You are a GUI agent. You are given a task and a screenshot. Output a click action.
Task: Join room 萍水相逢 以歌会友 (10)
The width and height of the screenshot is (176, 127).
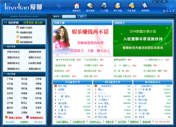pos(125,76)
